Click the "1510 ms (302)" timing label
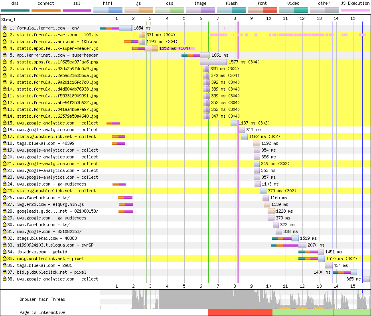 [341, 259]
